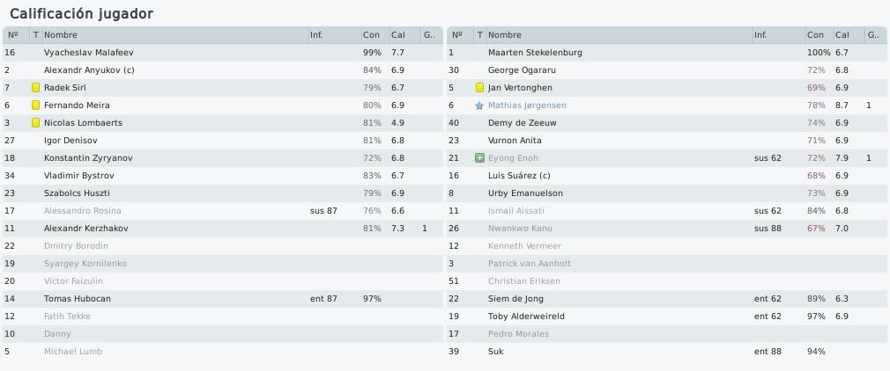Screen dimensions: 890x371
Task: Select Vyacheslav Malafeev row
Action: pos(222,53)
